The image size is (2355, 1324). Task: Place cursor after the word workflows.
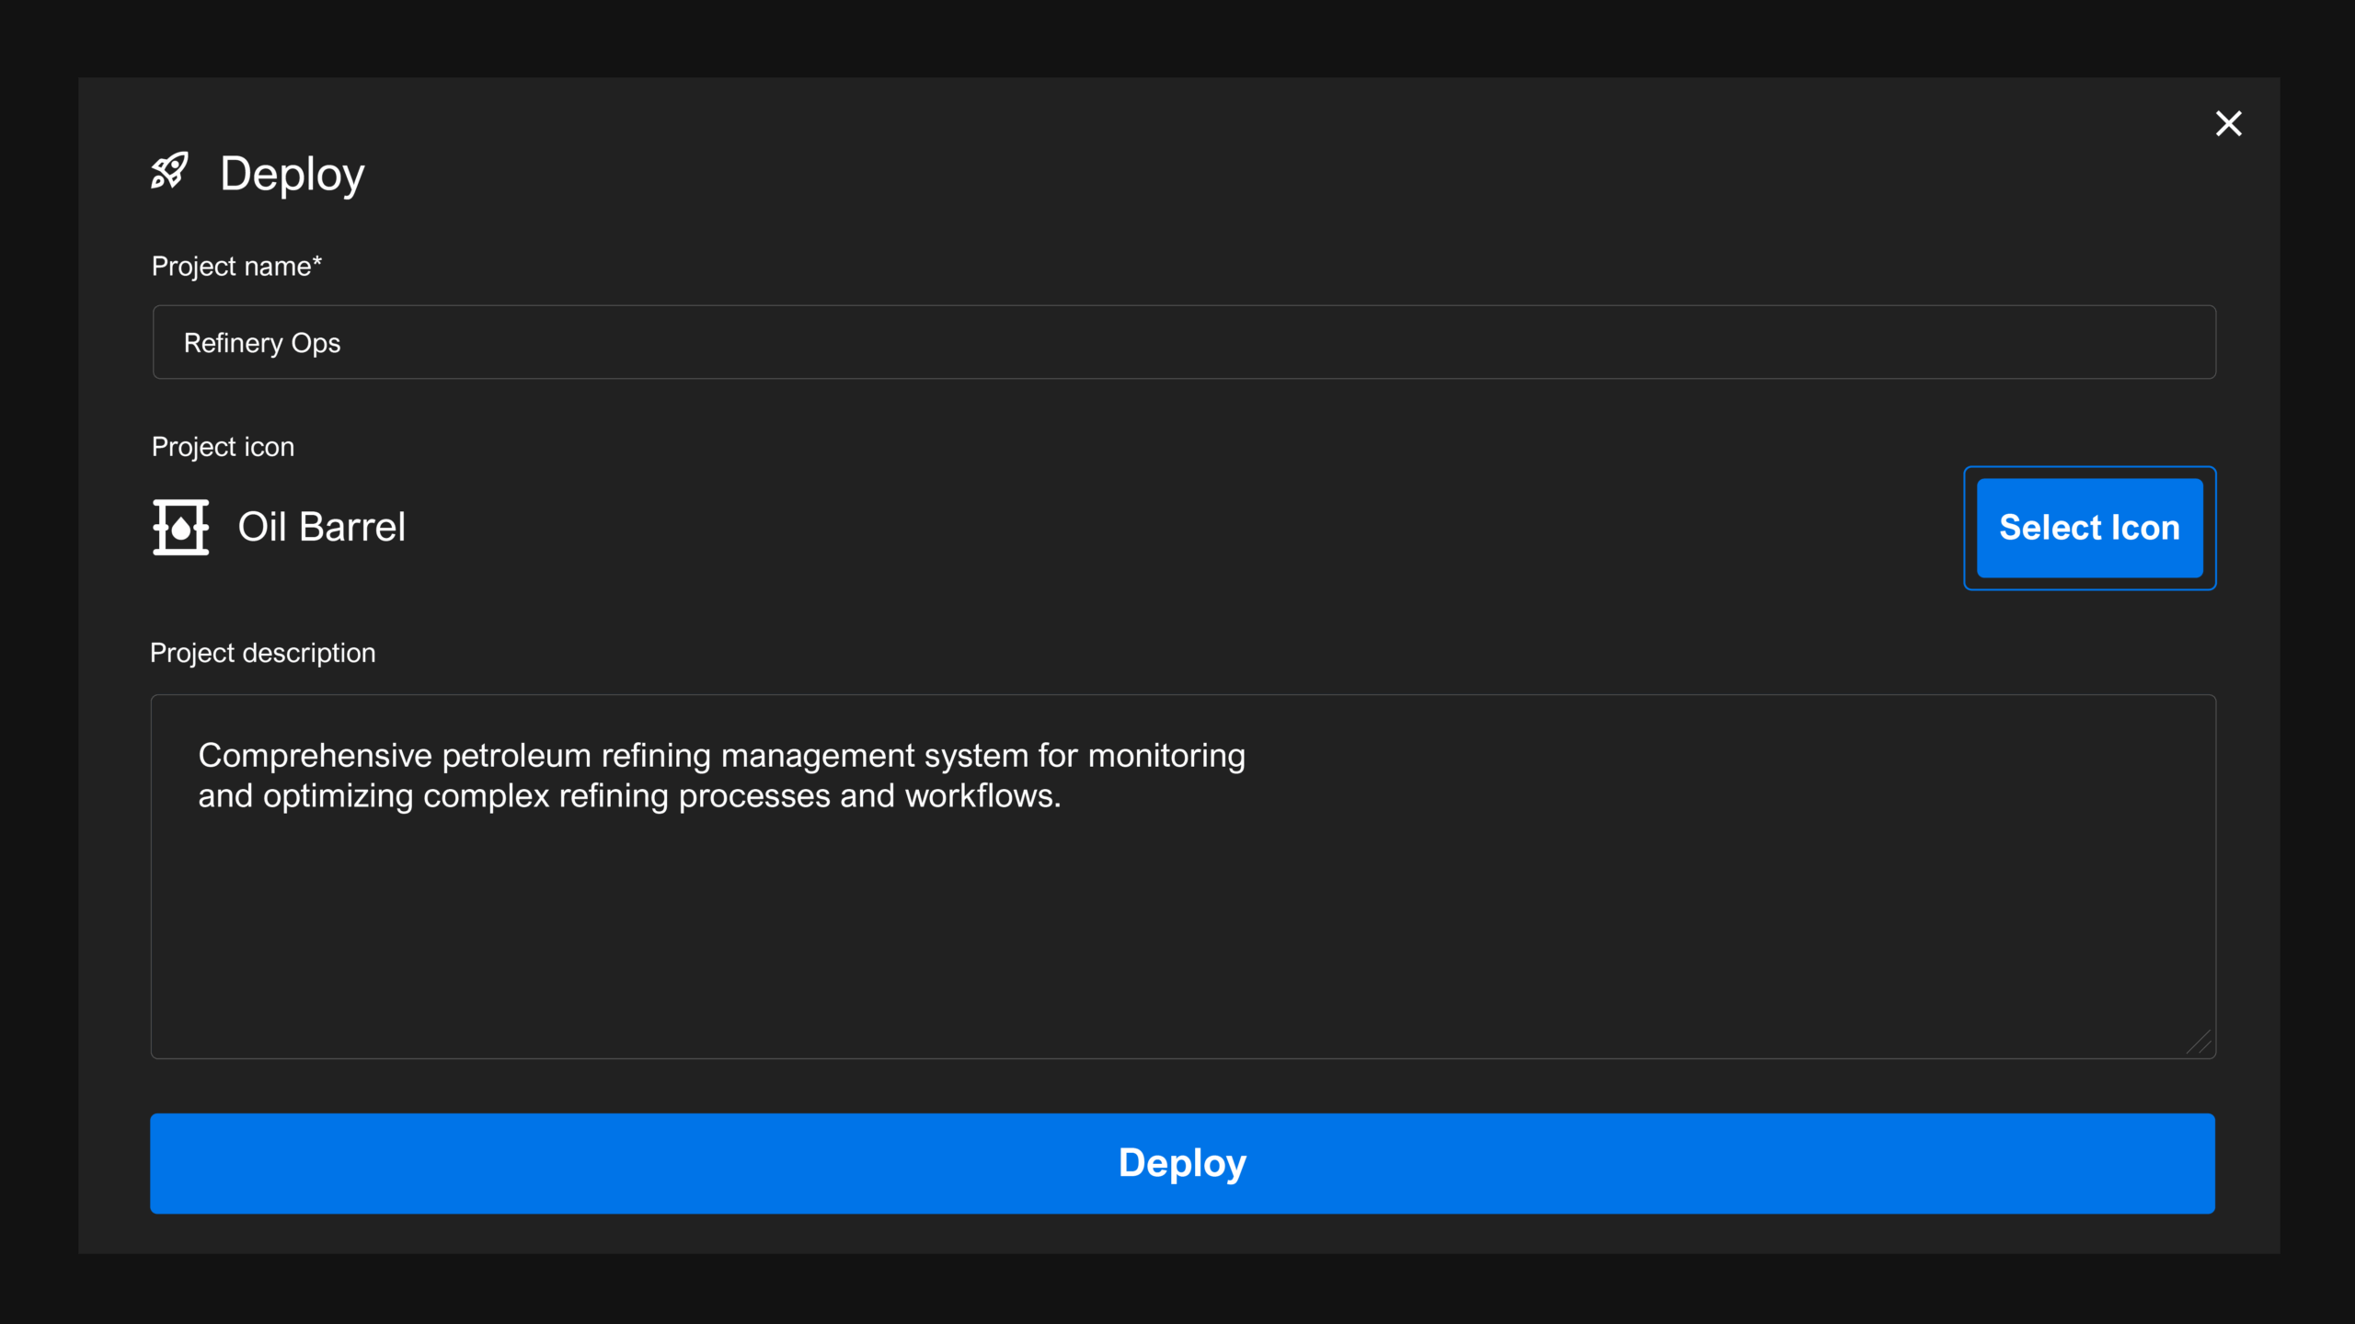(x=1063, y=796)
